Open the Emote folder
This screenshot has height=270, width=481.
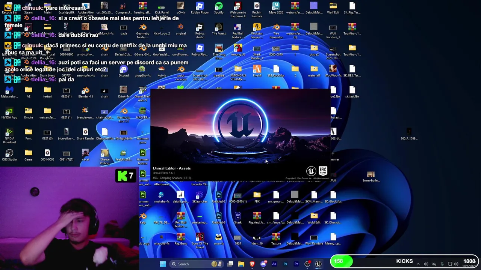point(29,113)
